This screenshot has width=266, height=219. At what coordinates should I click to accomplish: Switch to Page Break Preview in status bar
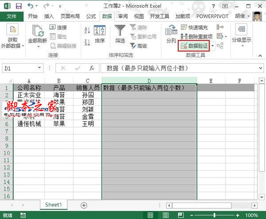(x=181, y=215)
